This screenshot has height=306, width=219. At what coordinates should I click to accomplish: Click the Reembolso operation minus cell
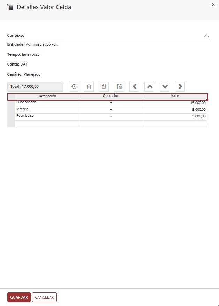pyautogui.click(x=111, y=117)
